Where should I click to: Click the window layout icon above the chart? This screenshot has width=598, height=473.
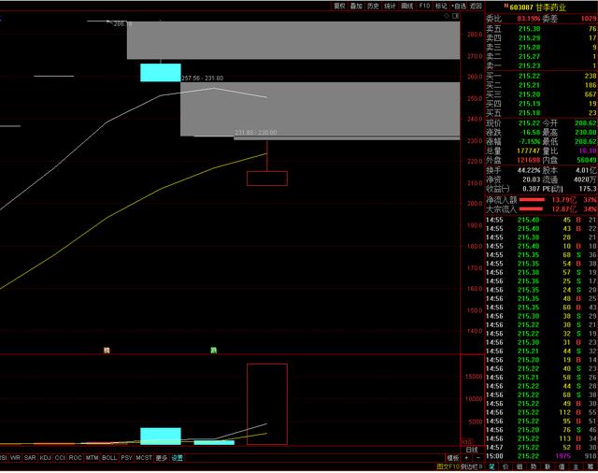coord(455,16)
